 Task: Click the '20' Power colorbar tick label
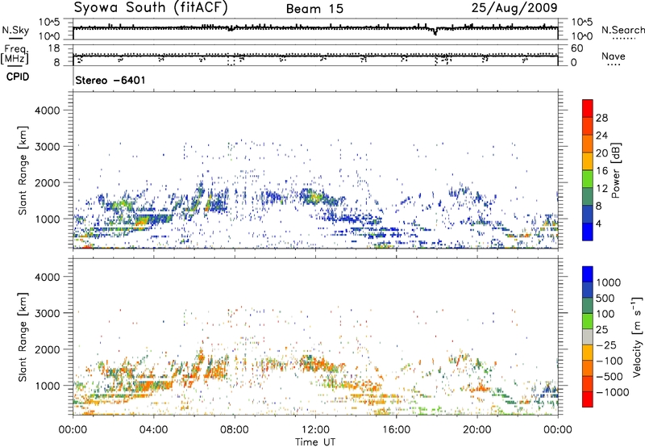click(x=601, y=153)
